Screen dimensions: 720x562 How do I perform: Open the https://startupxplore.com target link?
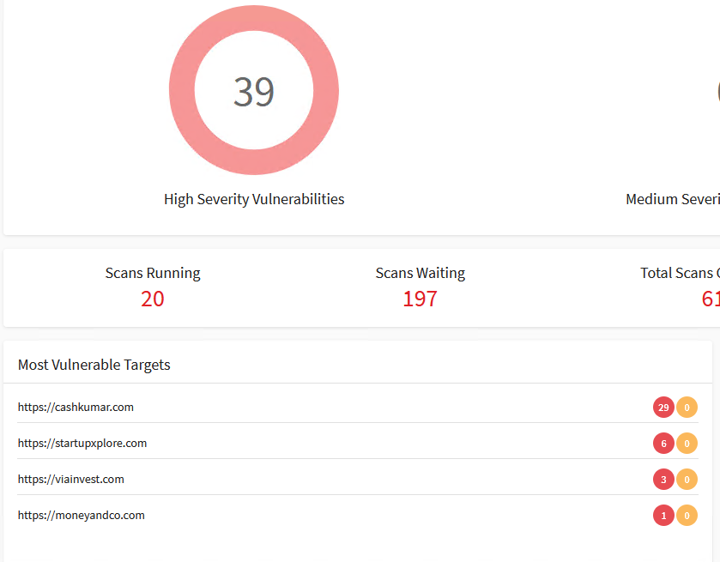82,444
